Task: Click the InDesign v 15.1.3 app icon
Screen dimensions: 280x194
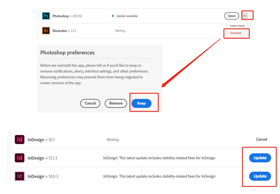Action: click(20, 158)
